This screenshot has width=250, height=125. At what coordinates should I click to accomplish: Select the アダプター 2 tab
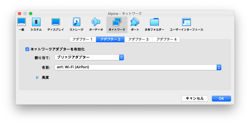pyautogui.click(x=110, y=39)
